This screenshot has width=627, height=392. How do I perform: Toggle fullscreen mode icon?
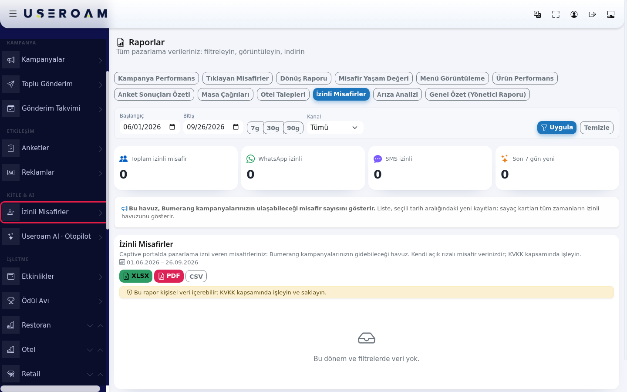(556, 14)
